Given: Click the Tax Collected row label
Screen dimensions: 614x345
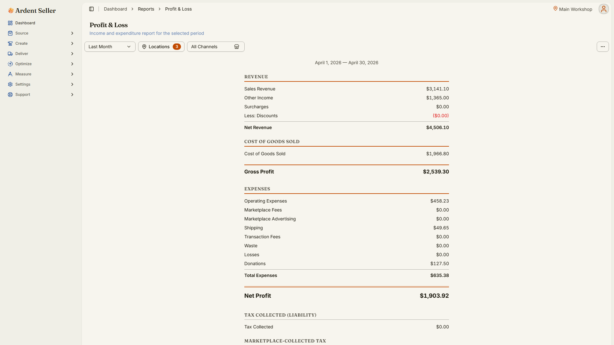Looking at the screenshot, I should point(258,327).
